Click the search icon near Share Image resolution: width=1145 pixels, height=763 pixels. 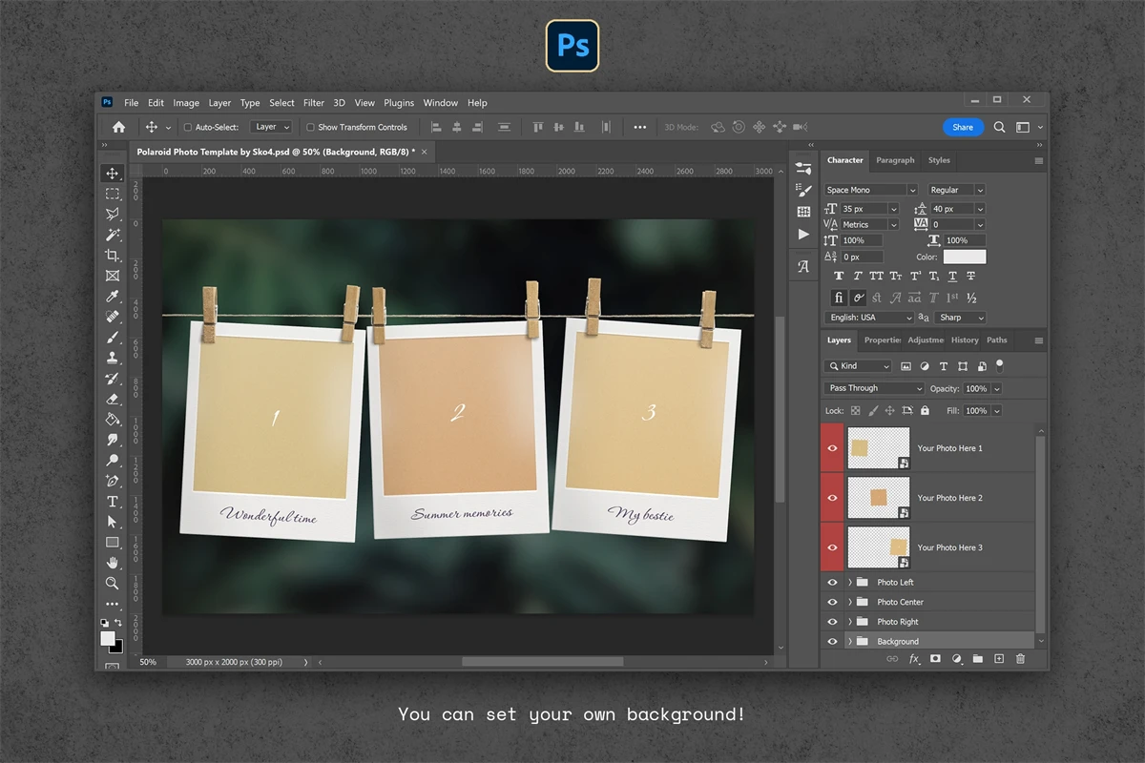tap(999, 127)
